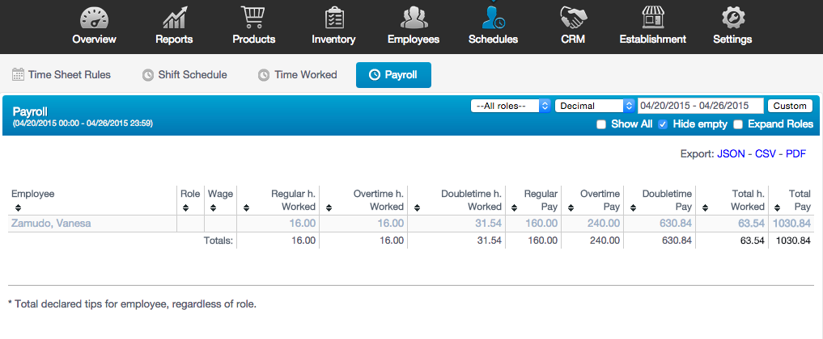
Task: Open CRM handshake icon
Action: click(x=573, y=17)
